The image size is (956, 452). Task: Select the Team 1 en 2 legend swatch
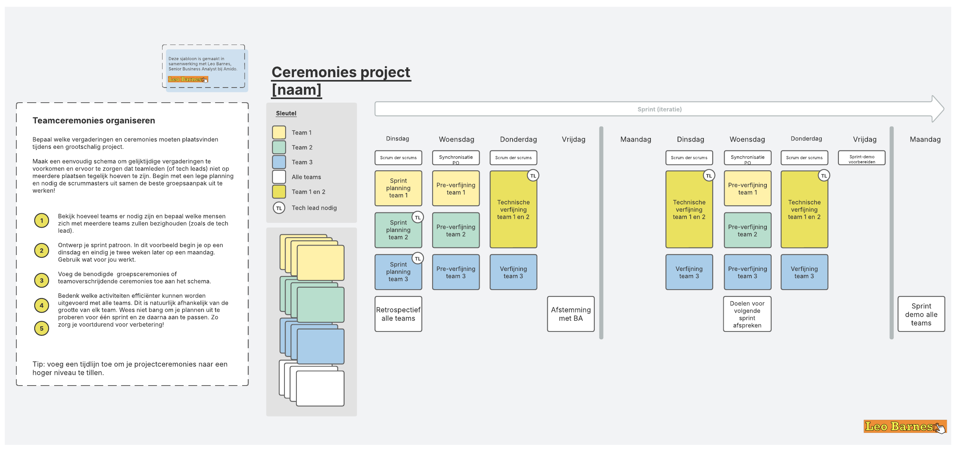[x=279, y=192]
